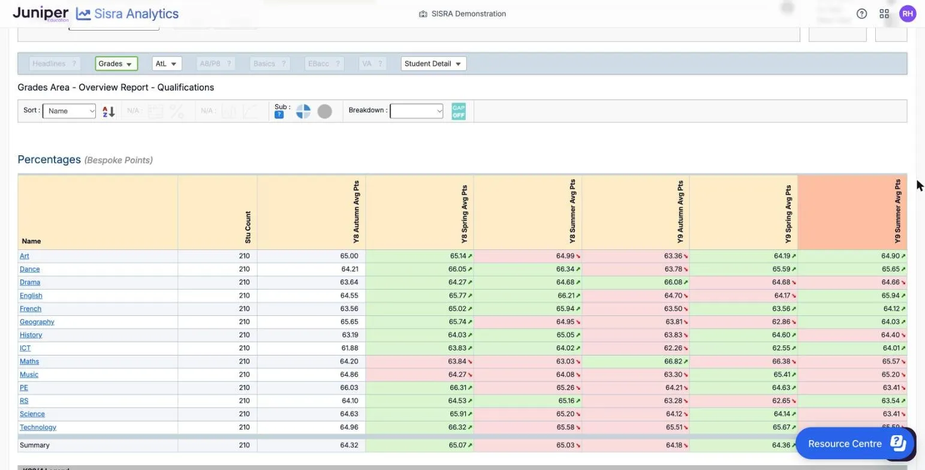This screenshot has width=925, height=470.
Task: Click the Stu Count column header
Action: (x=218, y=212)
